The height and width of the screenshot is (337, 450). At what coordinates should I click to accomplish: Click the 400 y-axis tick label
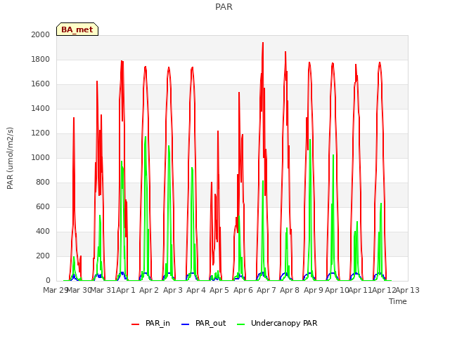[x=43, y=231]
